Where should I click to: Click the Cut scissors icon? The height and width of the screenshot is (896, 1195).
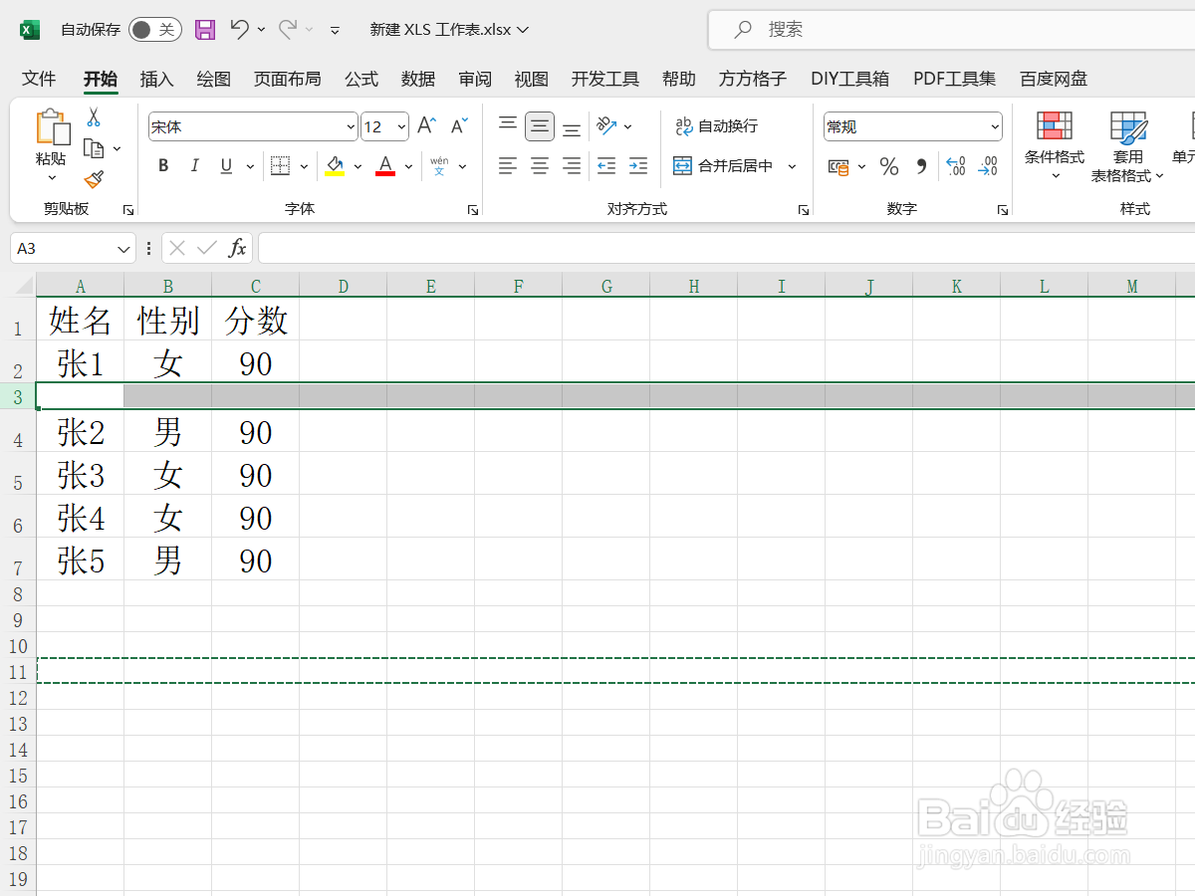coord(95,116)
